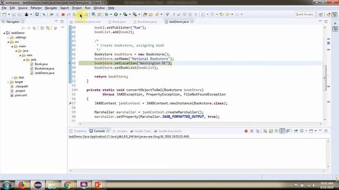339x190 pixels.
Task: Open Chrome from the taskbar
Action: (x=68, y=185)
